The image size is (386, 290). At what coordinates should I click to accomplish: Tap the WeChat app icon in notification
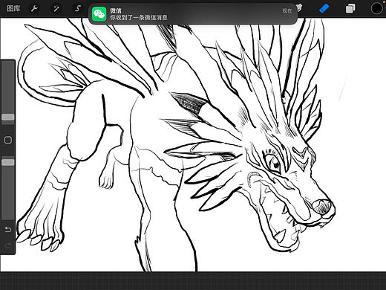click(99, 14)
